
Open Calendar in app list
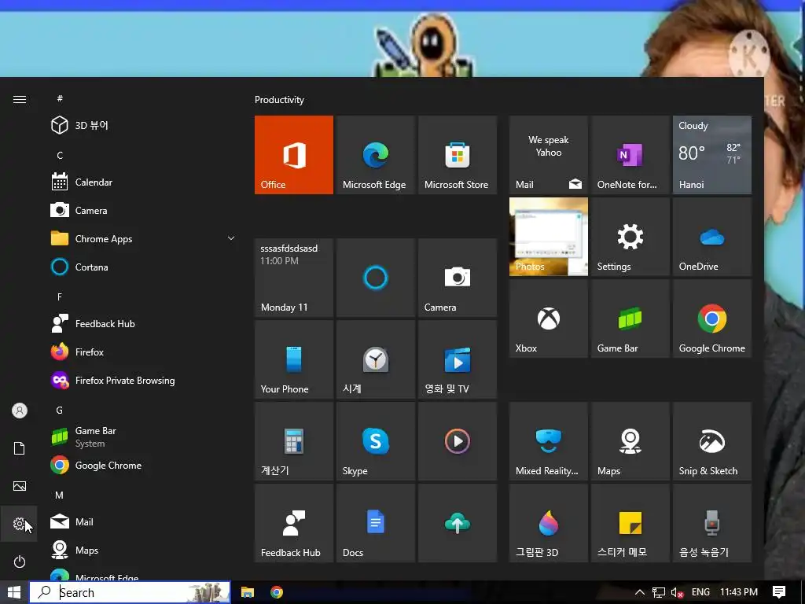(x=143, y=182)
